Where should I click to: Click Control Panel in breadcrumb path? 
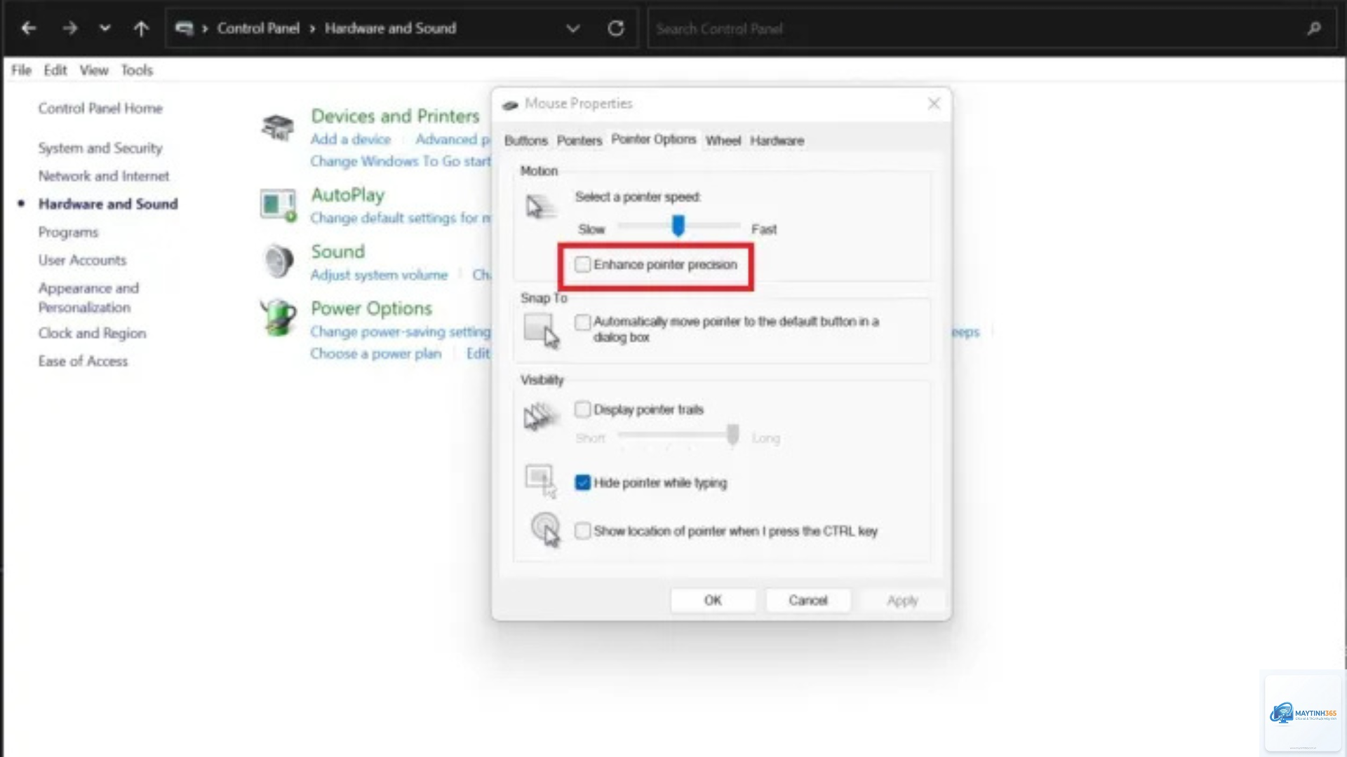(258, 28)
